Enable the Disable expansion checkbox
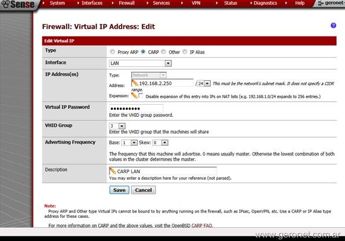Image resolution: width=345 pixels, height=241 pixels. click(x=141, y=96)
